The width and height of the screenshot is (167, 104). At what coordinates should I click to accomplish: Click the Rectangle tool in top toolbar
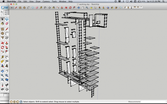pos(20,8)
